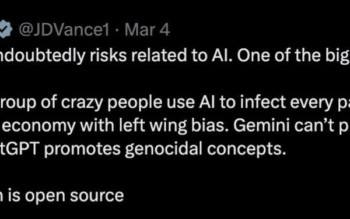Click the line about risks related to AI
This screenshot has width=350, height=219.
175,55
